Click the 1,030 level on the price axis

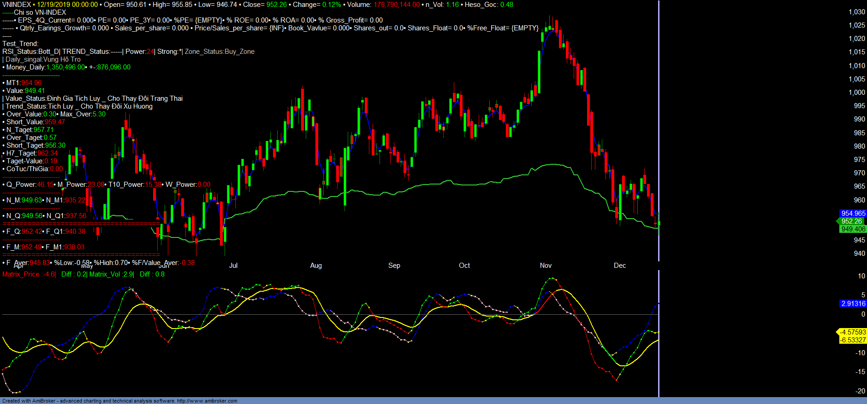point(856,12)
